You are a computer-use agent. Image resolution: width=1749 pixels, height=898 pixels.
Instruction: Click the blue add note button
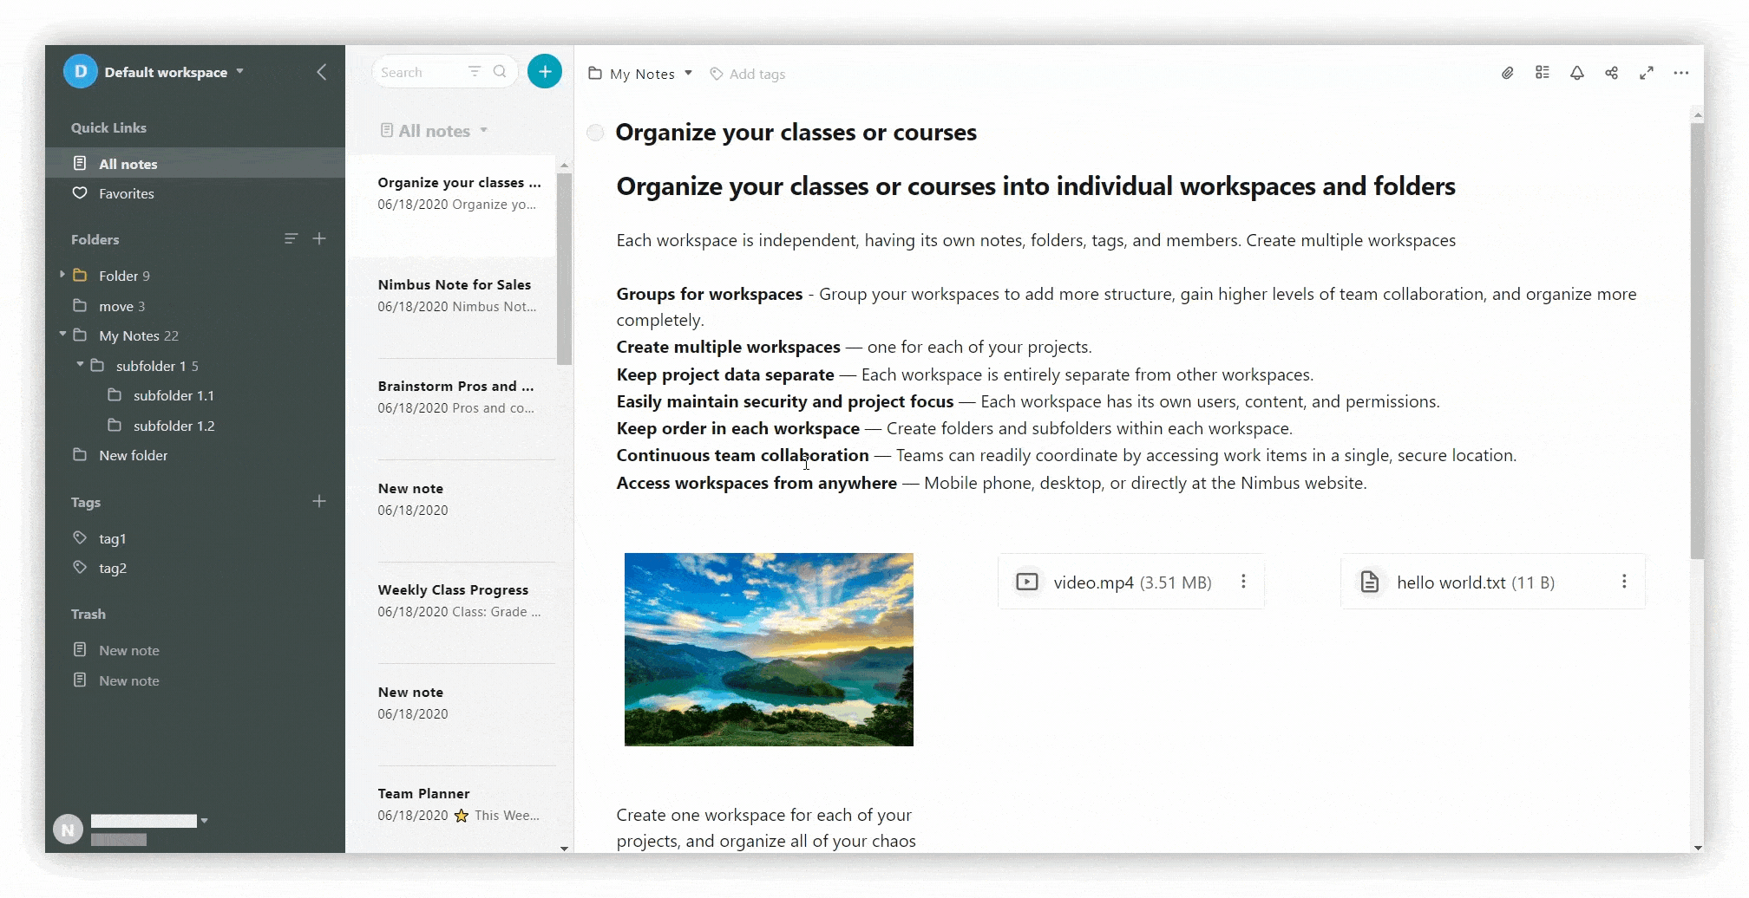tap(545, 72)
